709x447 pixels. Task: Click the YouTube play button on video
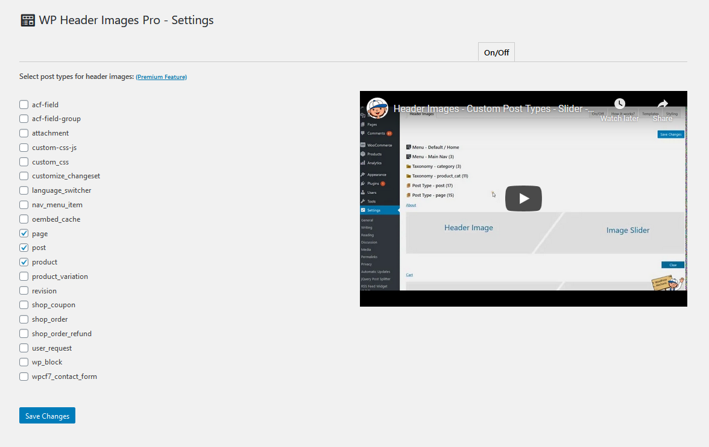523,198
